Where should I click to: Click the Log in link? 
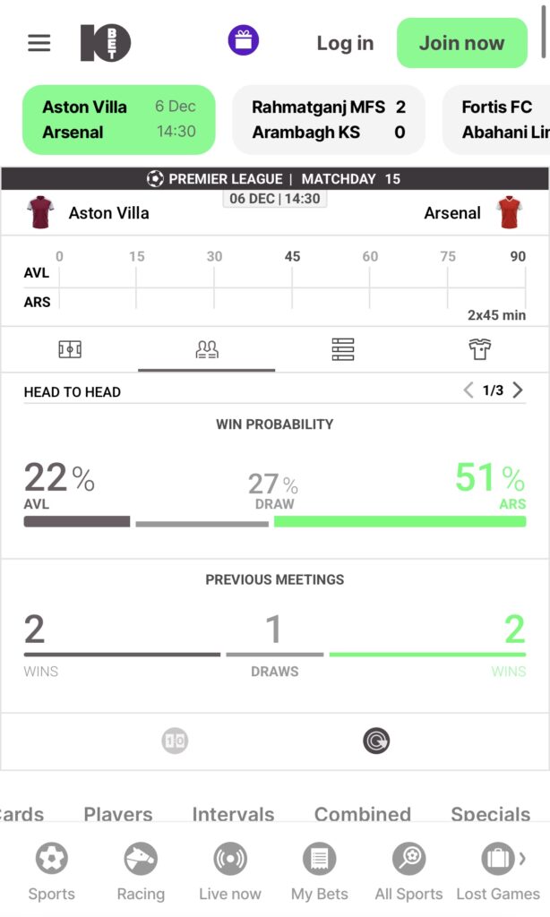pyautogui.click(x=345, y=43)
